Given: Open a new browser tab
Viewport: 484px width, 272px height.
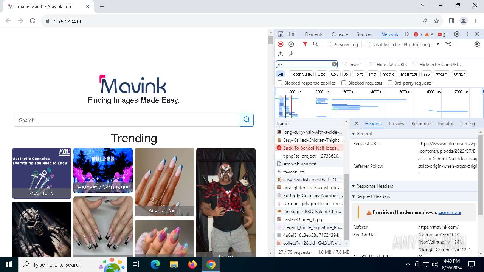Looking at the screenshot, I should click(x=102, y=6).
